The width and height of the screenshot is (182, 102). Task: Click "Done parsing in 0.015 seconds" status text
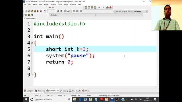coord(109,95)
